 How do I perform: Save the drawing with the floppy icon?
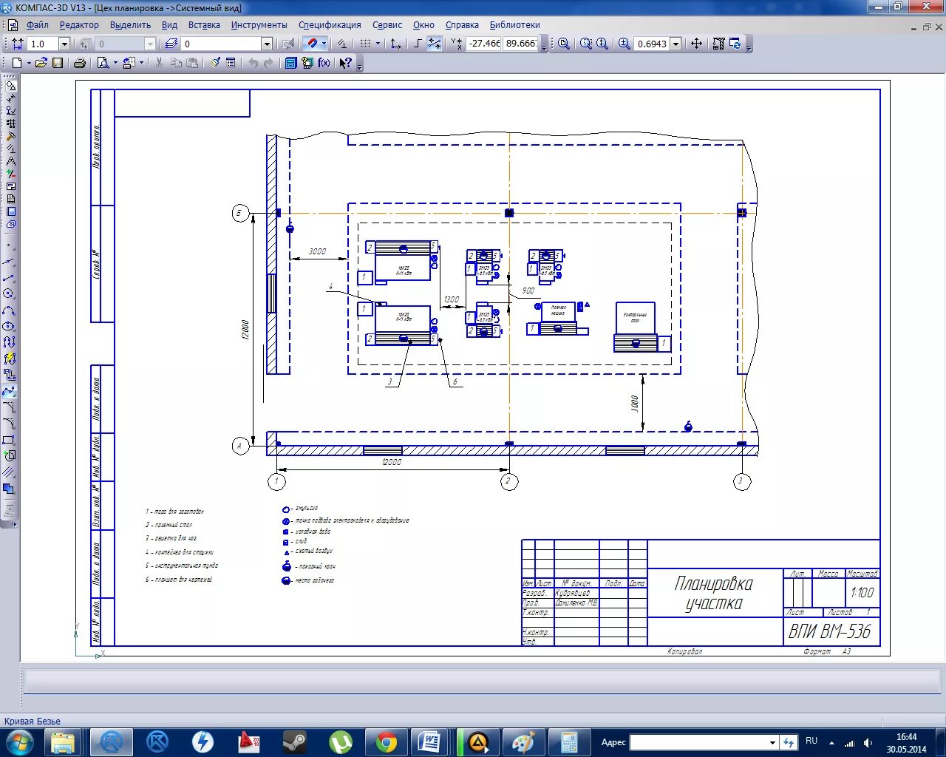coord(58,64)
